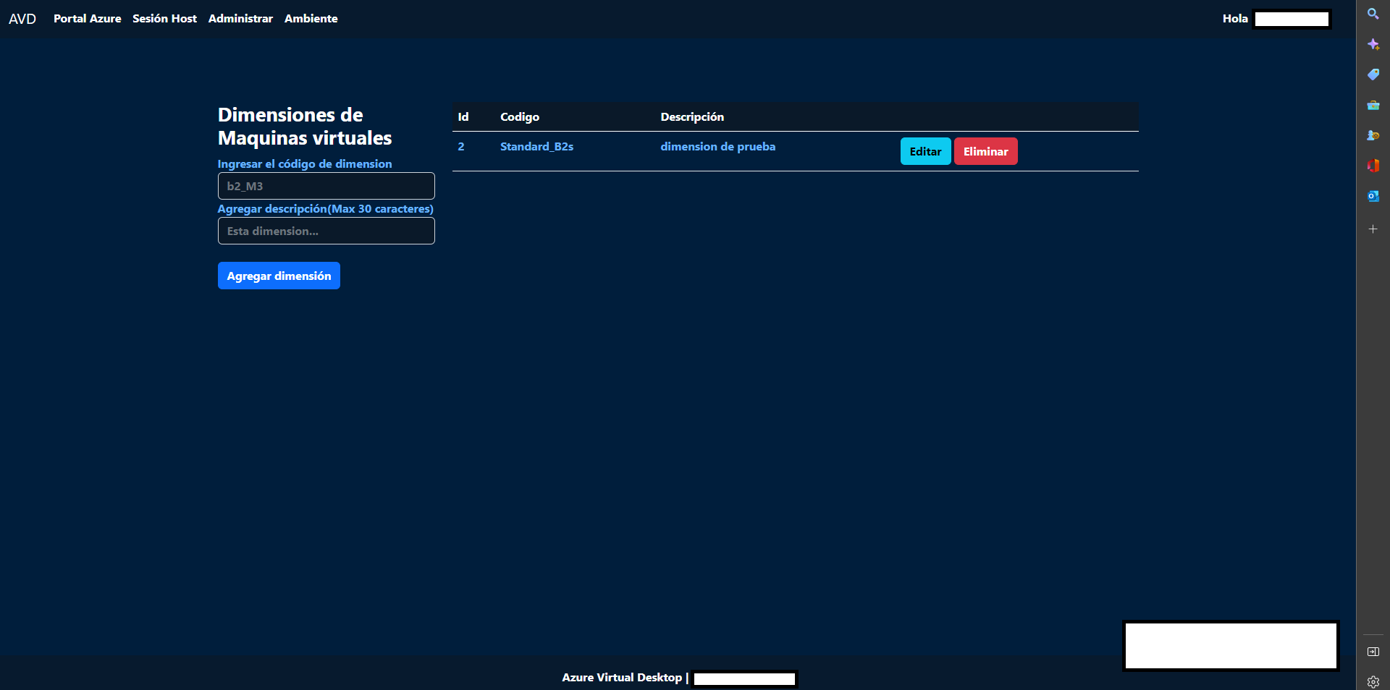This screenshot has width=1390, height=690.
Task: Click Eliminar for Standard_B2s row
Action: 985,151
